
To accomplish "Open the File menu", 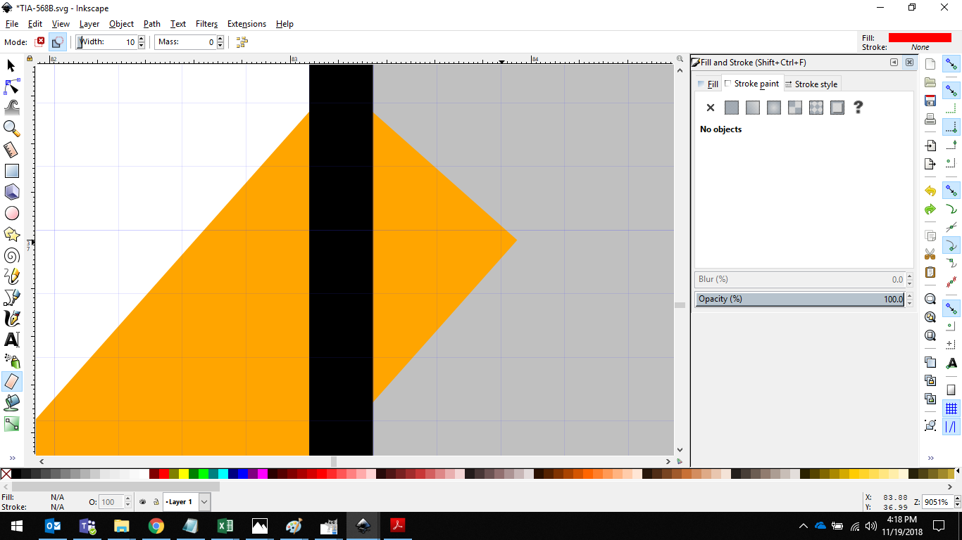I will (x=12, y=24).
